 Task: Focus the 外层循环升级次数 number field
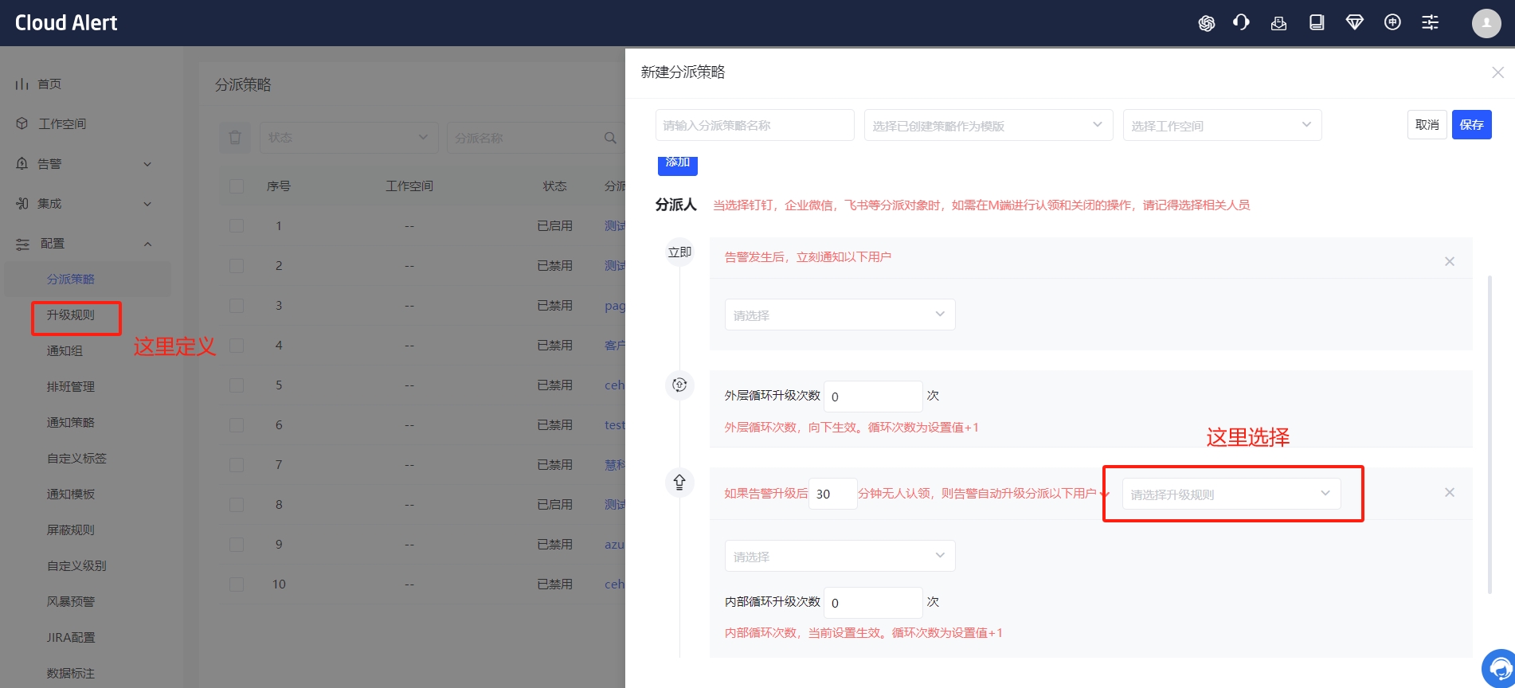(873, 396)
